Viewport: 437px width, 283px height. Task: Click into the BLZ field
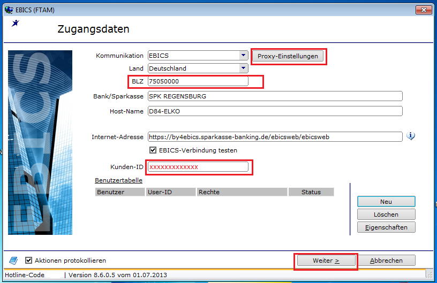(x=198, y=81)
